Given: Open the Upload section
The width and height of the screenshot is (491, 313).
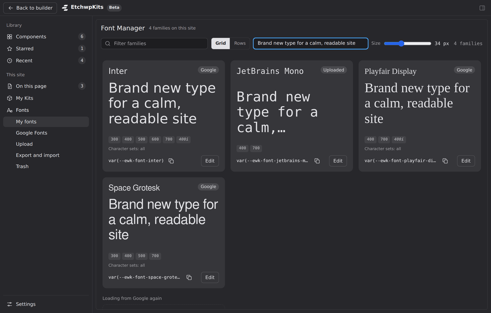Looking at the screenshot, I should [x=46, y=144].
